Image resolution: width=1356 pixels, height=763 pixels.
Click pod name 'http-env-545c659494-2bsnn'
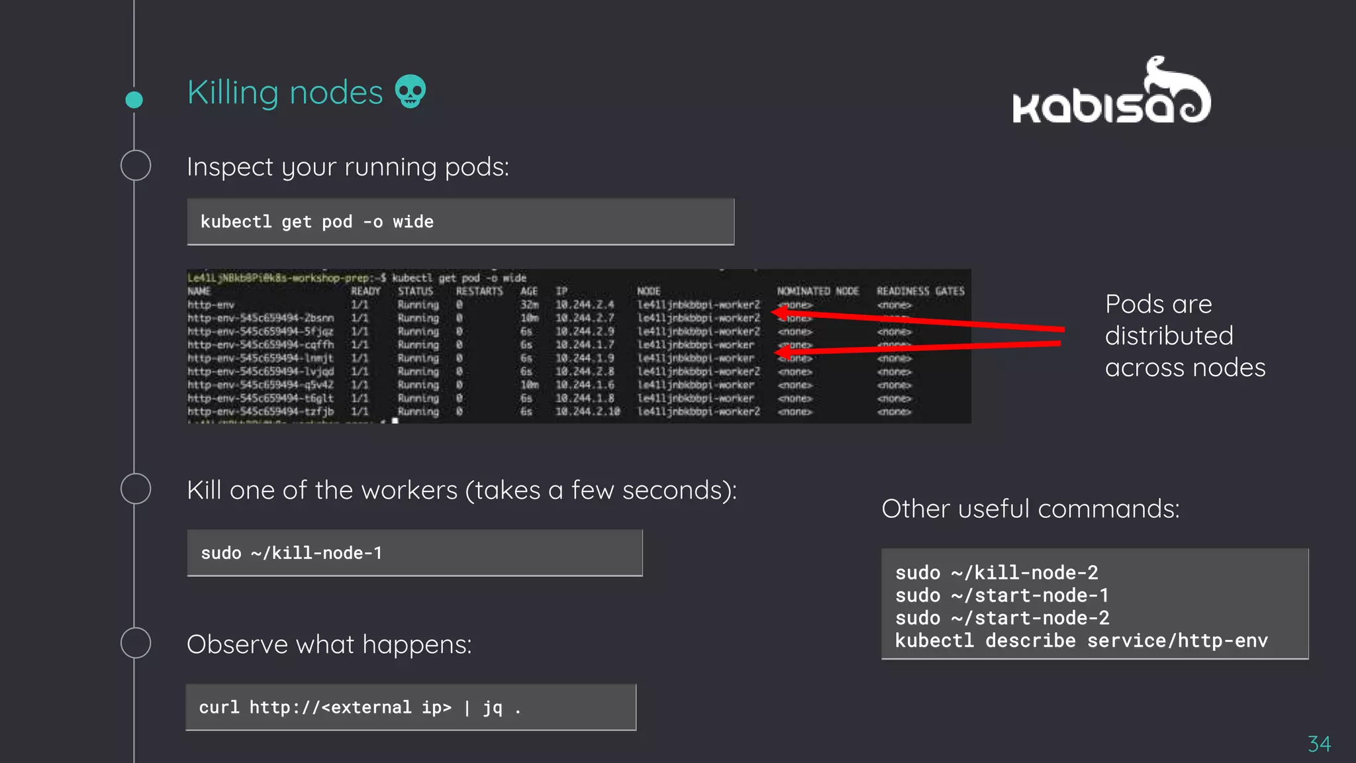click(x=260, y=318)
